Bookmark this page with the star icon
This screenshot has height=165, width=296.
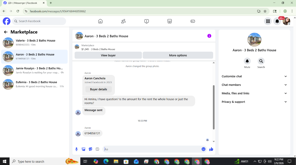click(x=265, y=11)
